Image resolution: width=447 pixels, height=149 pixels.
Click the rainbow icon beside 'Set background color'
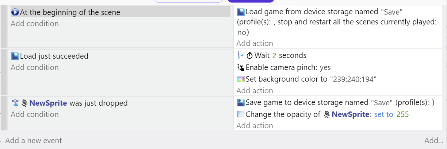240,79
